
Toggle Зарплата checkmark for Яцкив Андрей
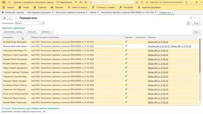coord(126,67)
